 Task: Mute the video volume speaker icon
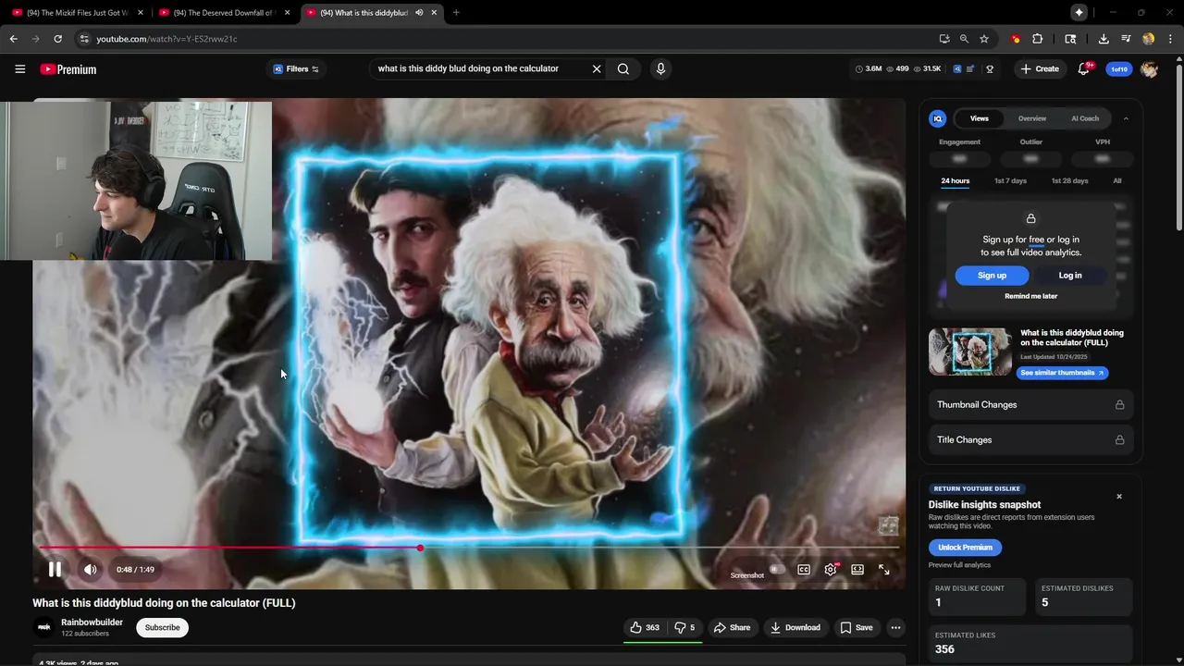pos(90,570)
